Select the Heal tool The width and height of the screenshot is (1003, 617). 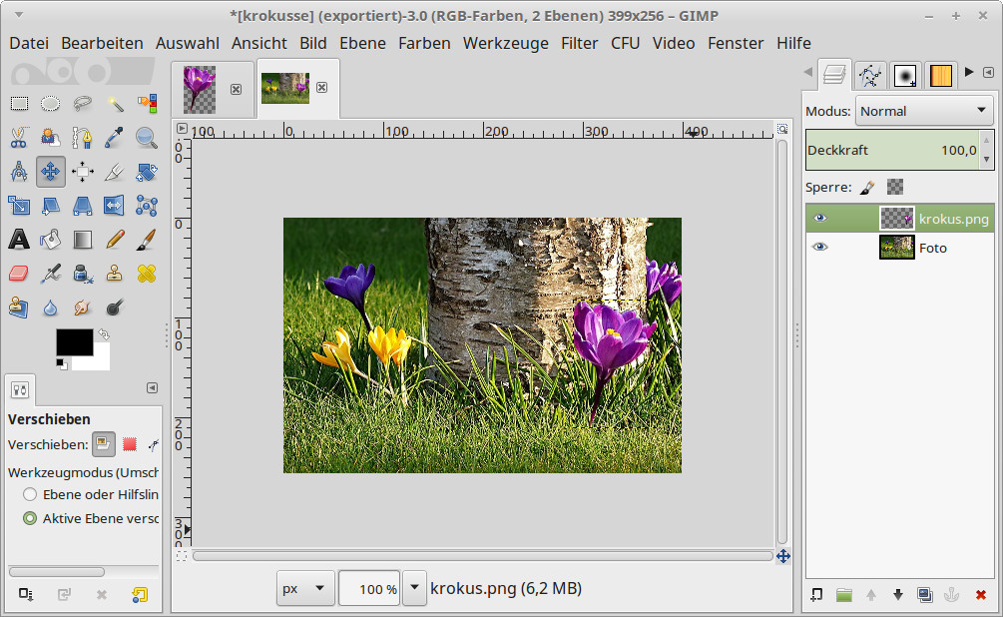coord(147,273)
